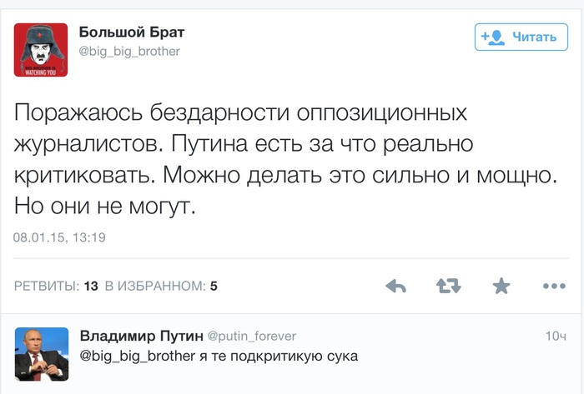Screen dimensions: 584x394
Task: Click the 08.01.15, 13:19 timestamp
Action: click(59, 237)
